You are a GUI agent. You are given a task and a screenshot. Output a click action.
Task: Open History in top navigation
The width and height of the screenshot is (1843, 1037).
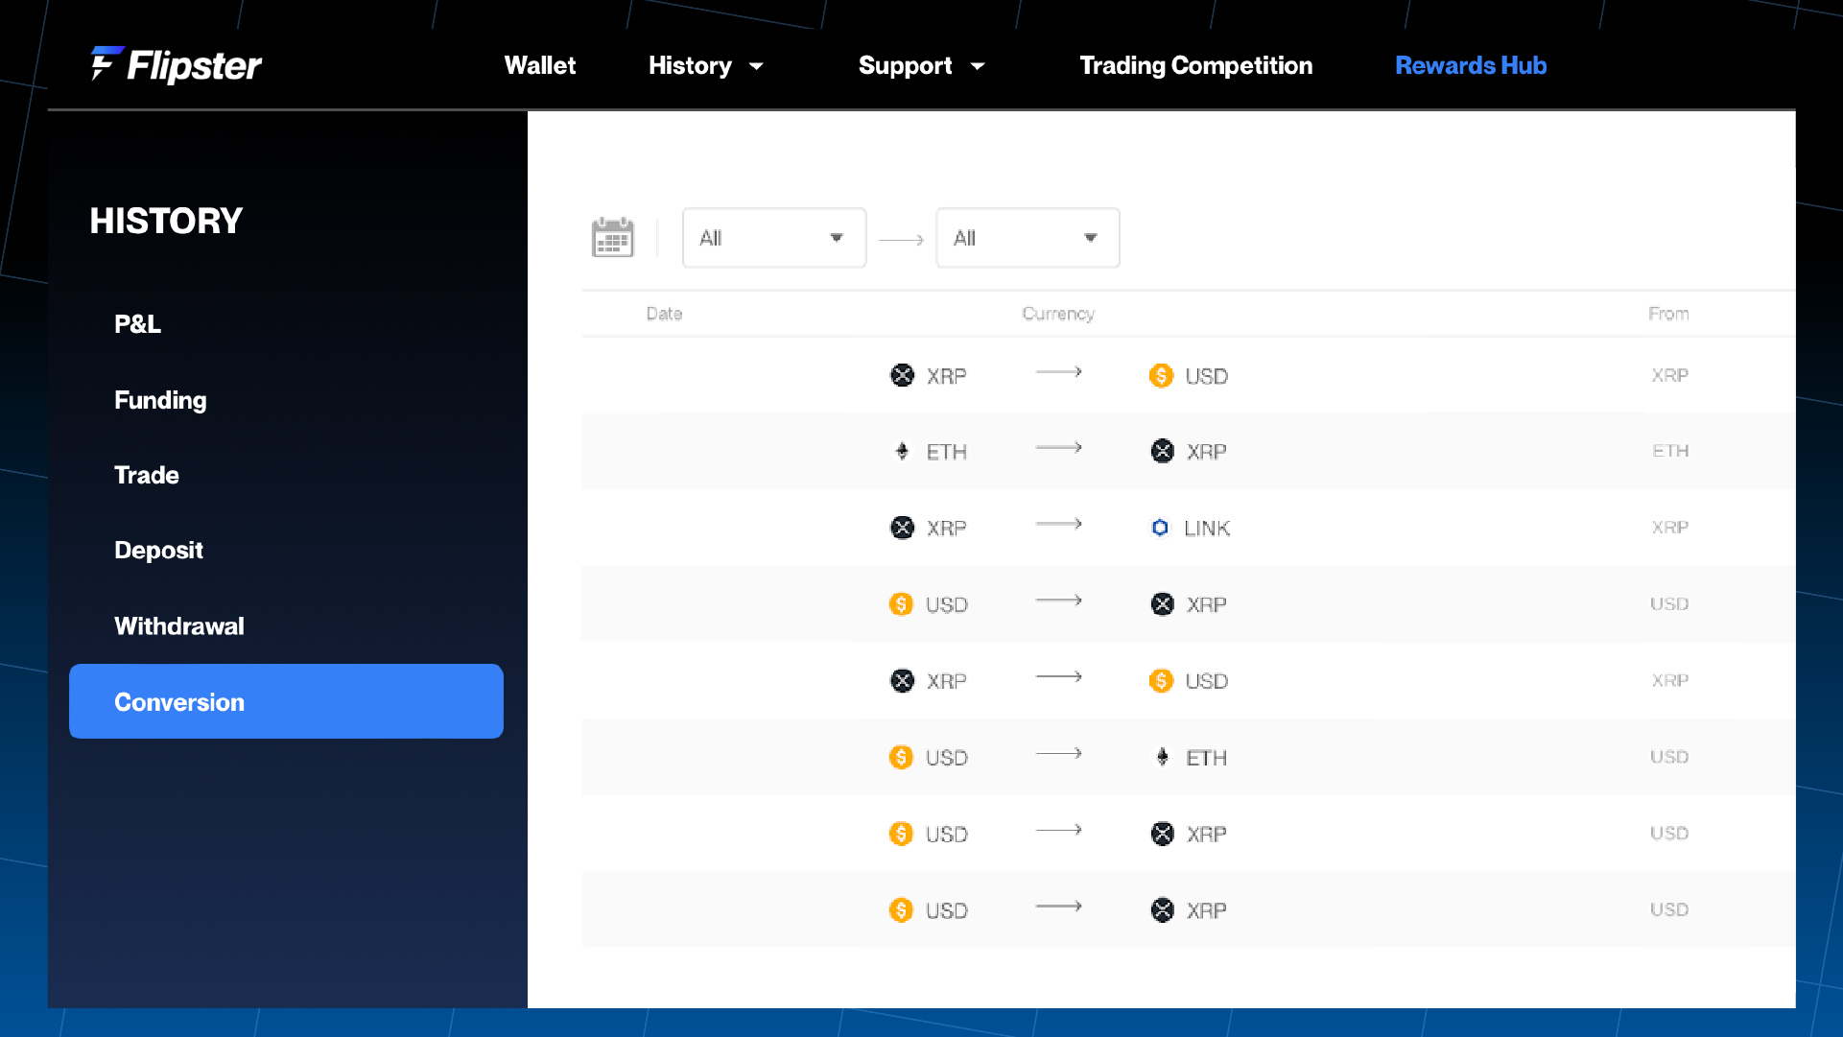click(x=690, y=65)
